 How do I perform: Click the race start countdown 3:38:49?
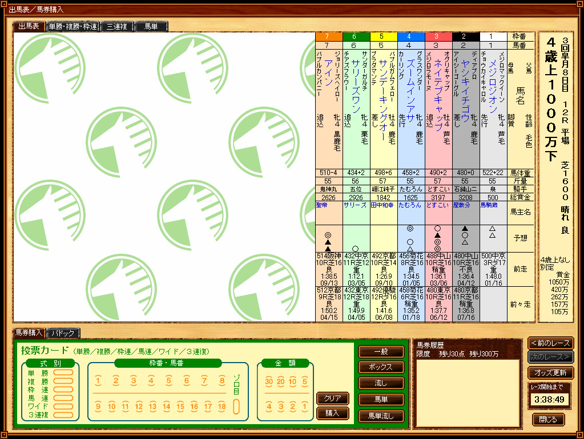pyautogui.click(x=549, y=400)
